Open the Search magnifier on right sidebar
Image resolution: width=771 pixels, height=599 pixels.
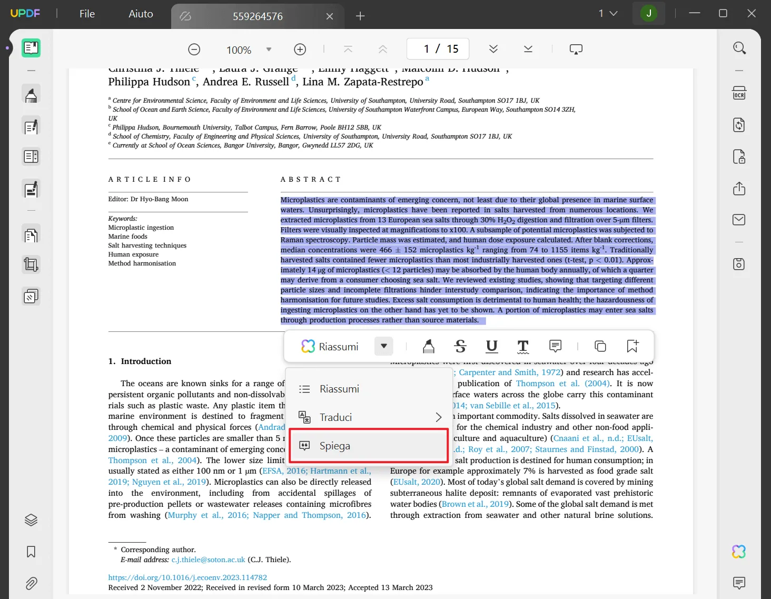point(739,48)
